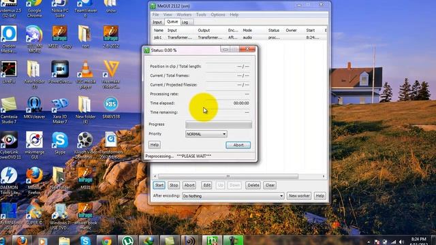The height and width of the screenshot is (245, 436).
Task: Open the Workers menu in MeGUI
Action: tap(184, 14)
